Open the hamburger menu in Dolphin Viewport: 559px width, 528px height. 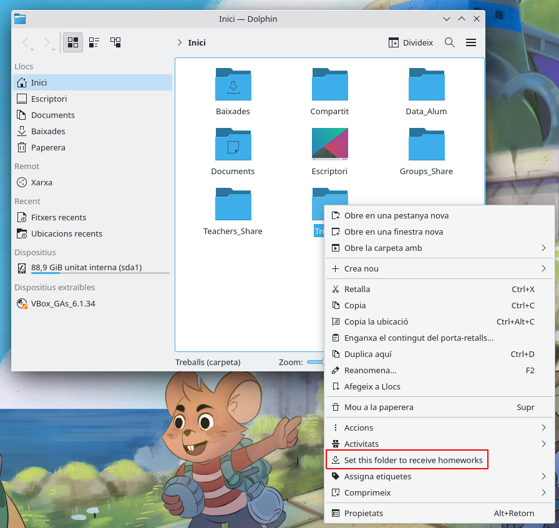471,42
